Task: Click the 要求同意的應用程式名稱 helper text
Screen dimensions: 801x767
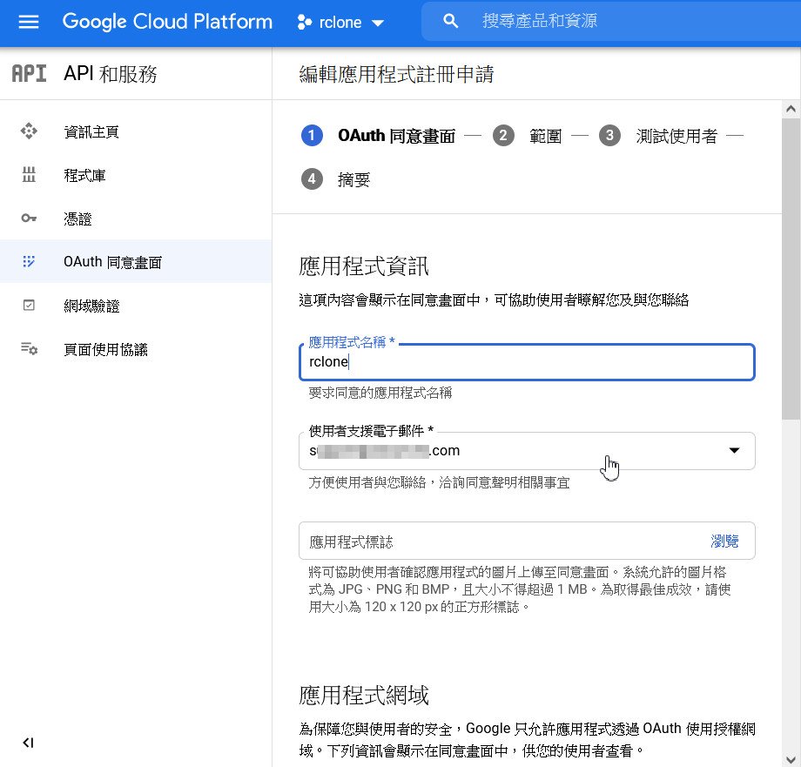Action: [380, 393]
